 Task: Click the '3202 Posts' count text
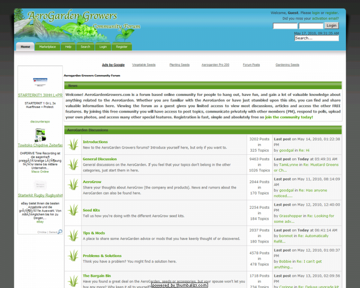pos(259,139)
